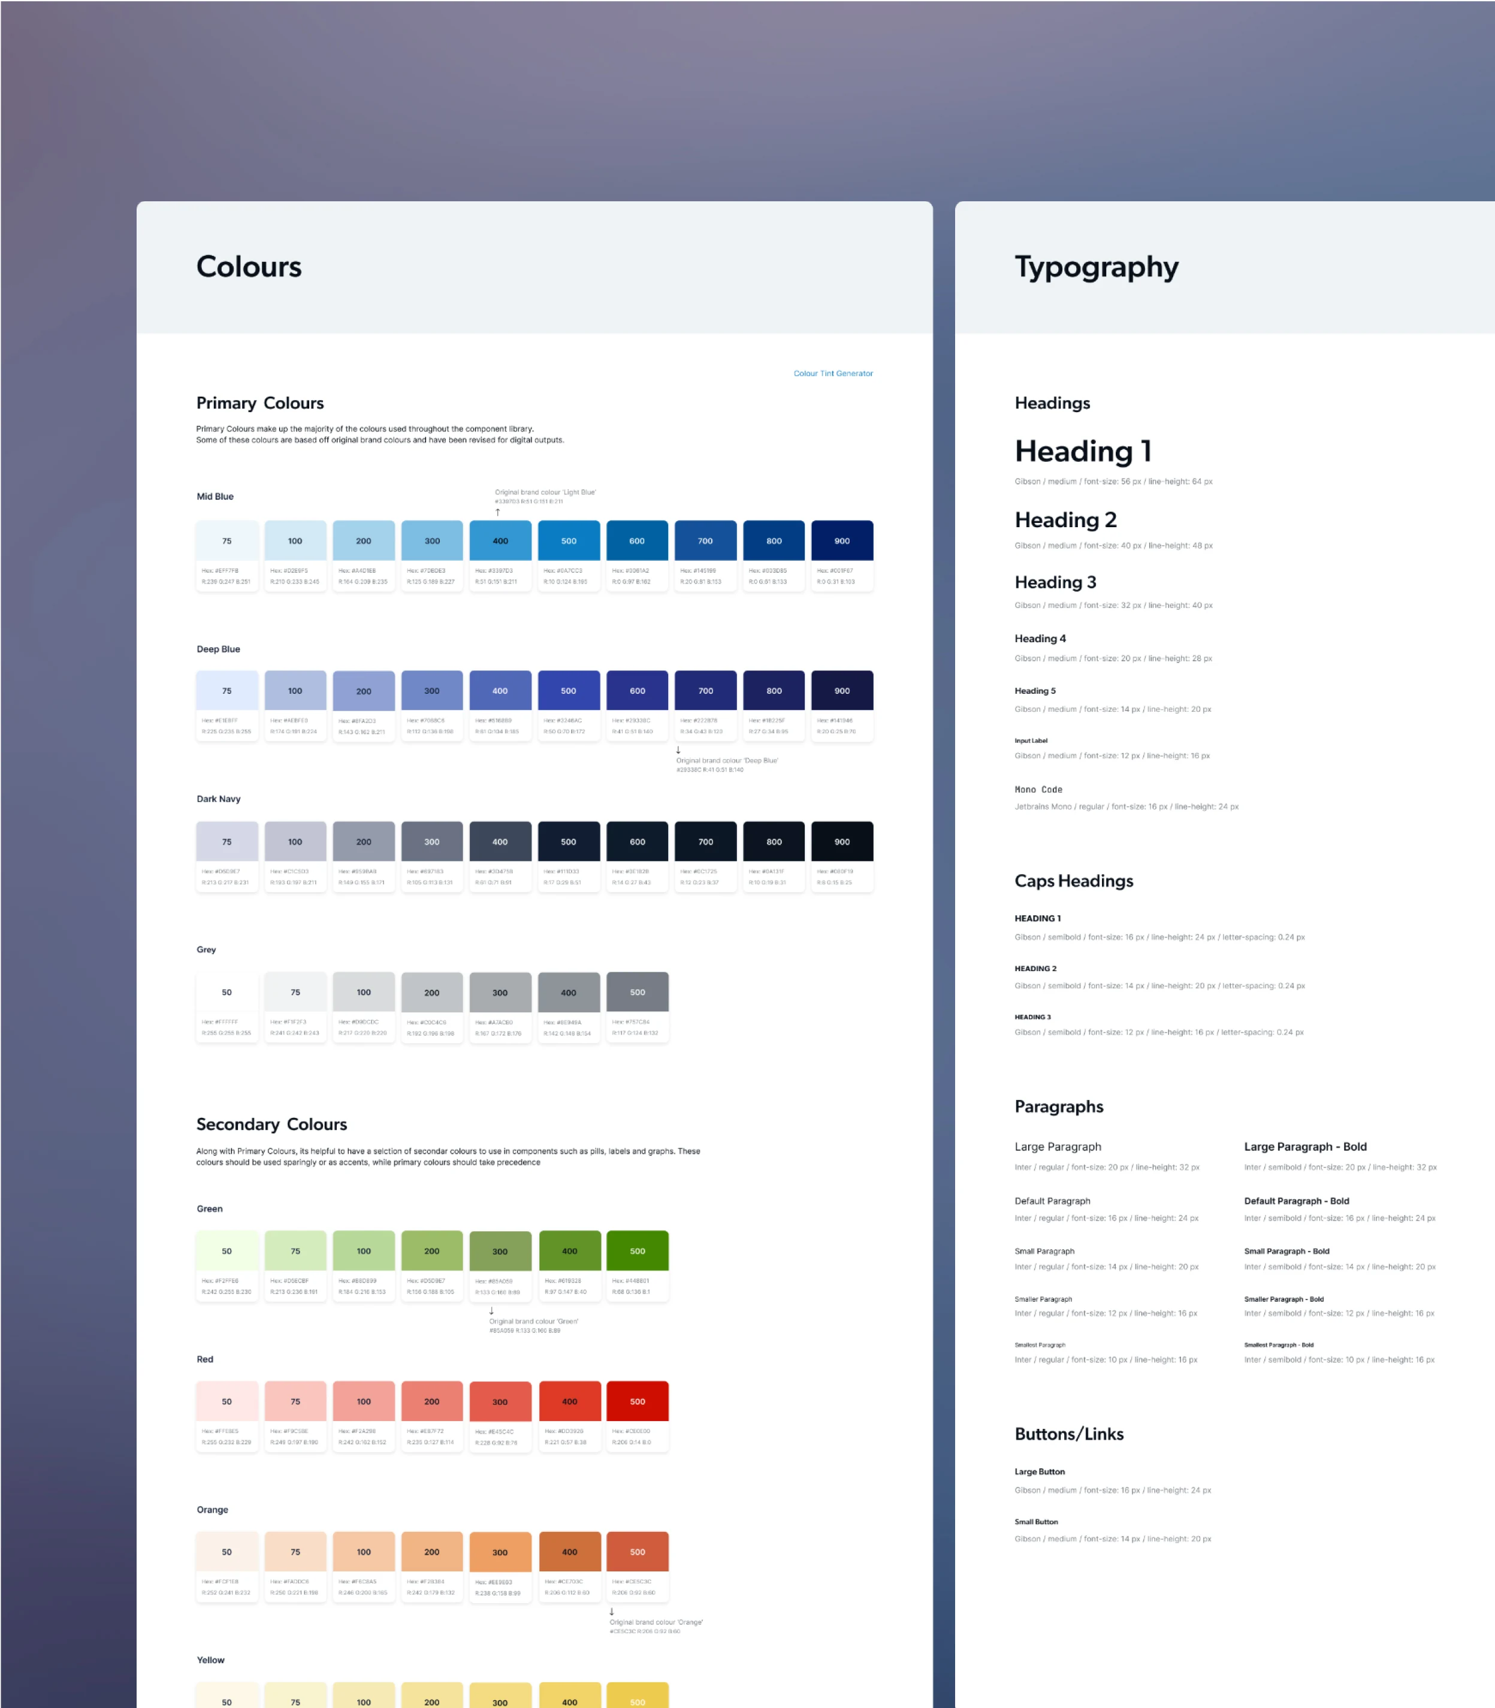Viewport: 1495px width, 1708px height.
Task: Click the 'Original brand colour Orange' note
Action: [x=657, y=1627]
